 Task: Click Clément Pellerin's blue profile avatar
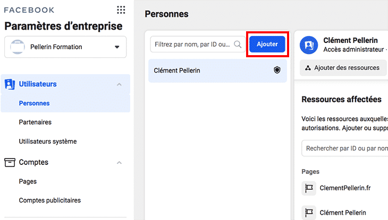[x=309, y=45]
